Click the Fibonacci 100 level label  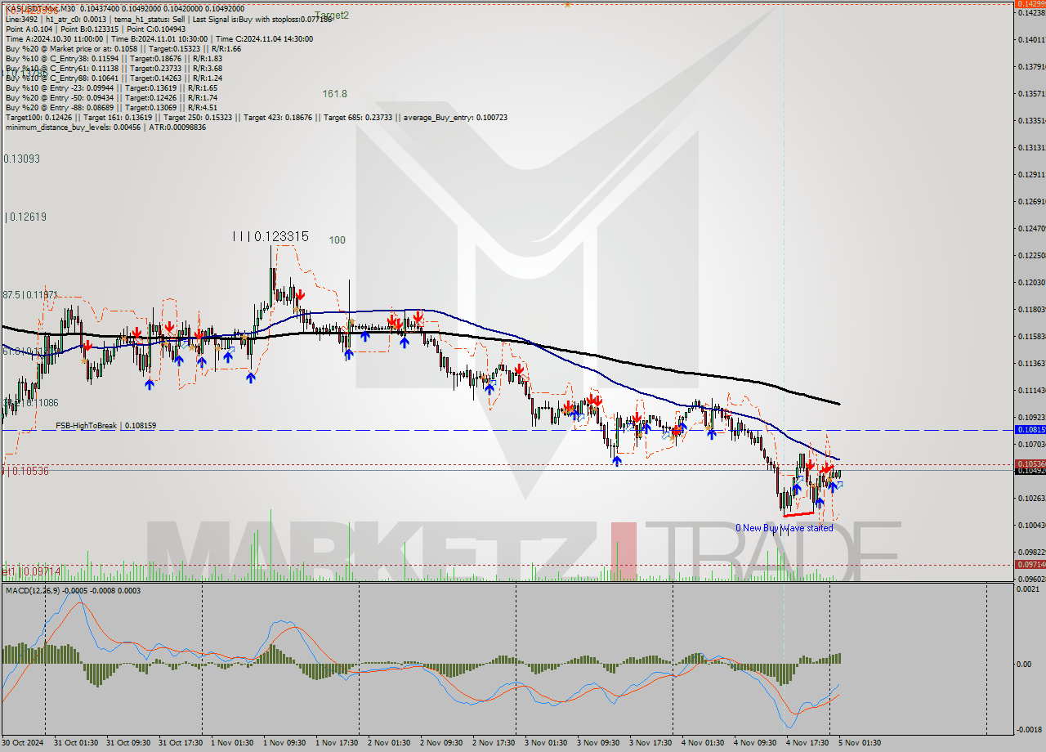pyautogui.click(x=337, y=240)
